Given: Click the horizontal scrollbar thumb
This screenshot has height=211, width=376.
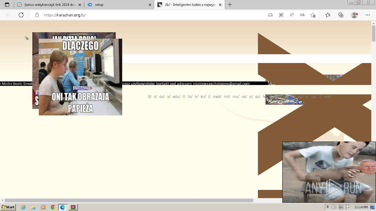Looking at the screenshot, I should click(129, 200).
